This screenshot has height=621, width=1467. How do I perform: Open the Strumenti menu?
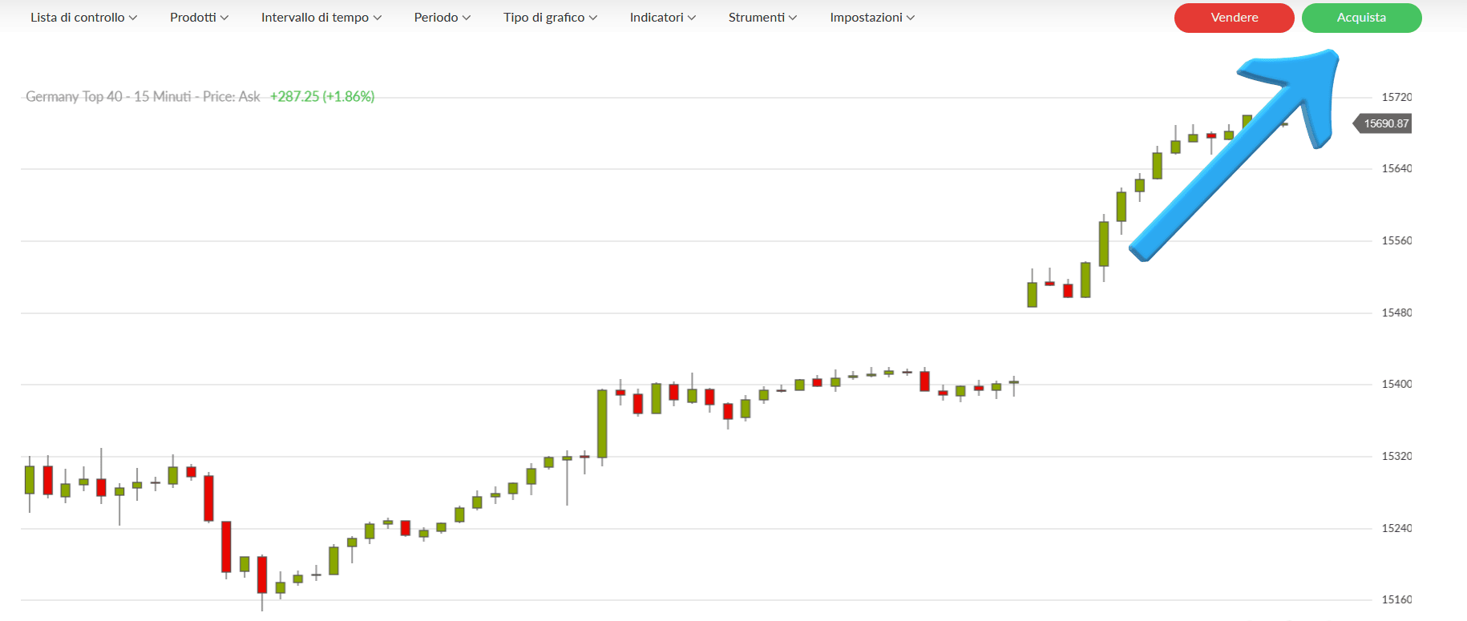pos(762,18)
